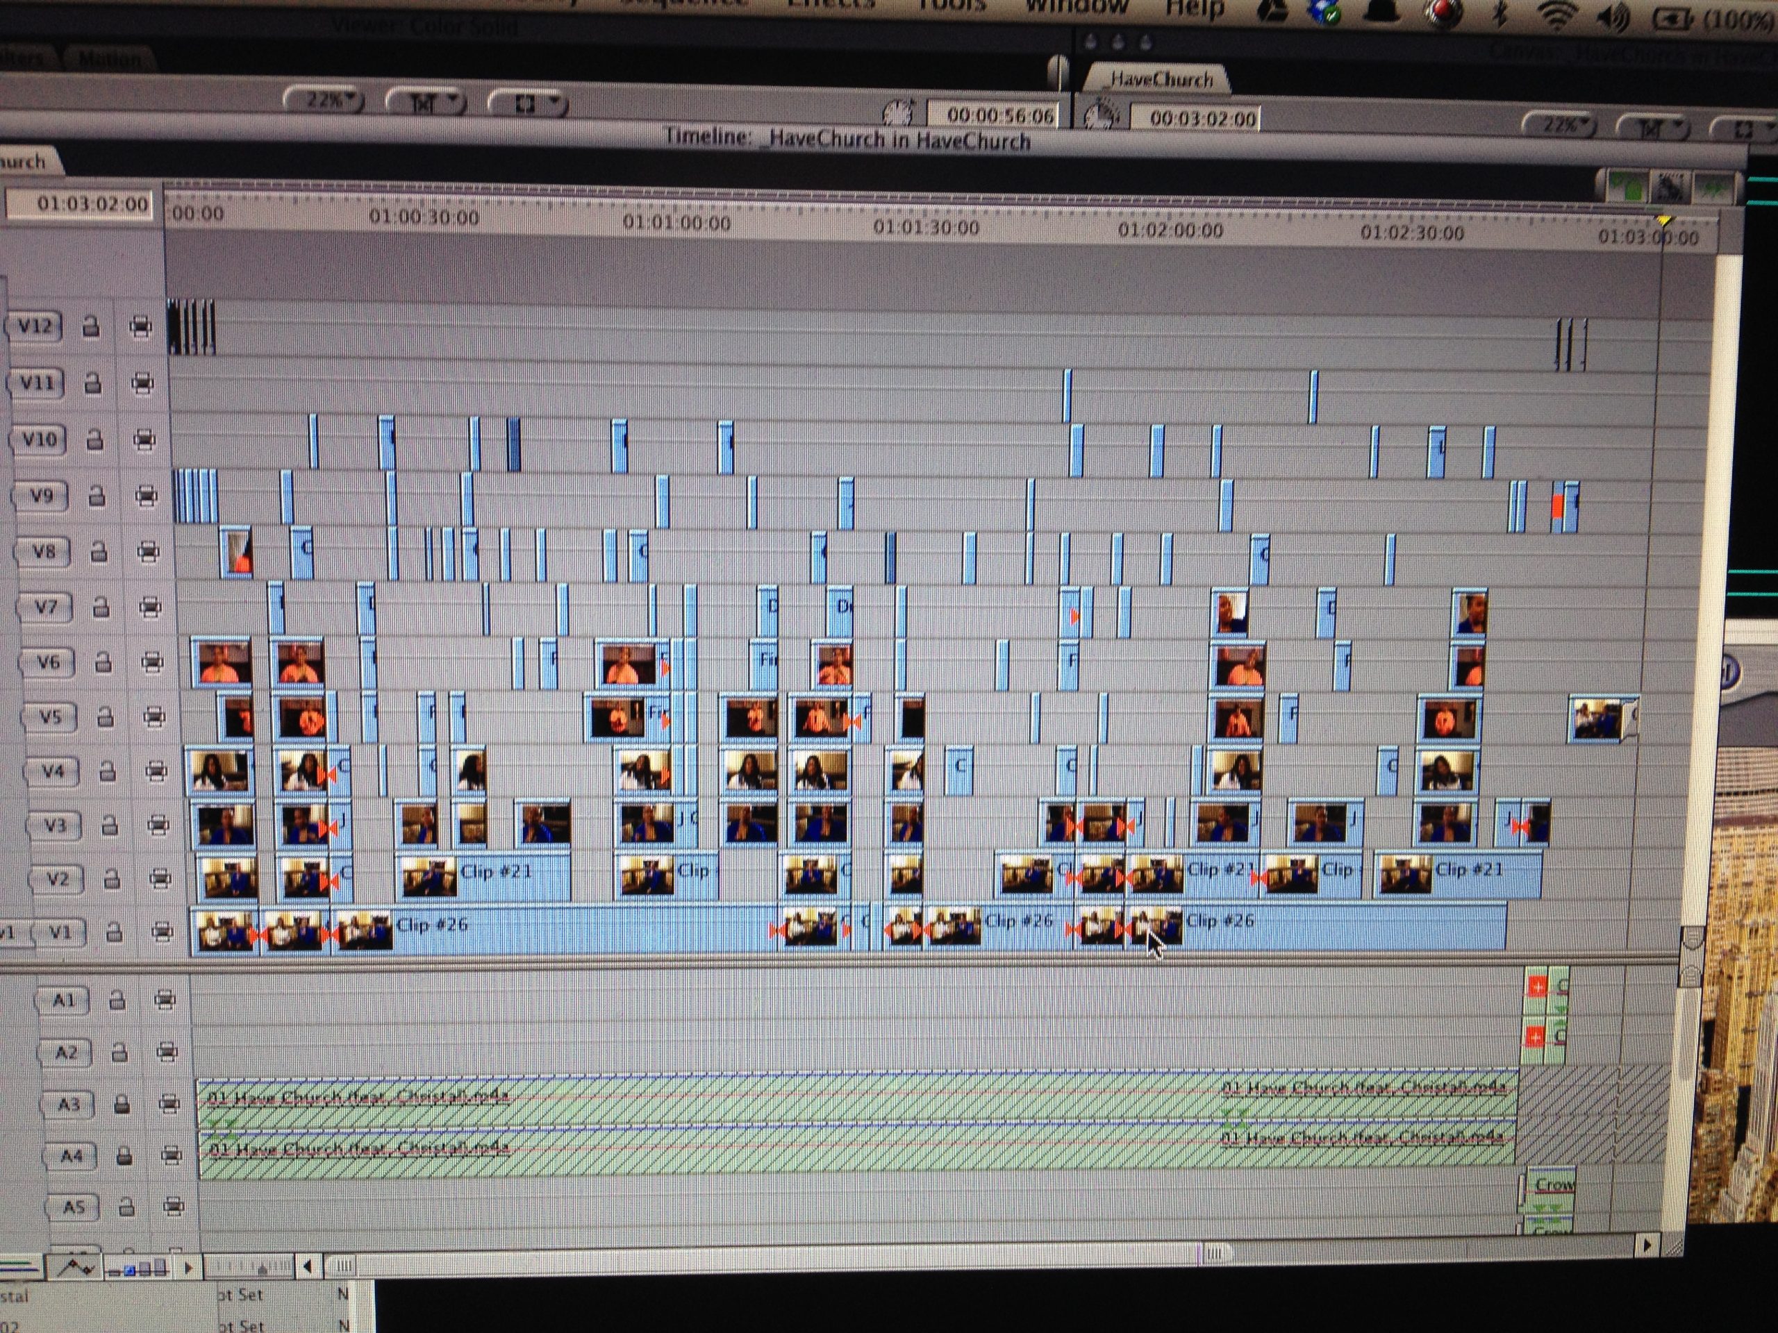Open the Window menu

tap(1077, 6)
